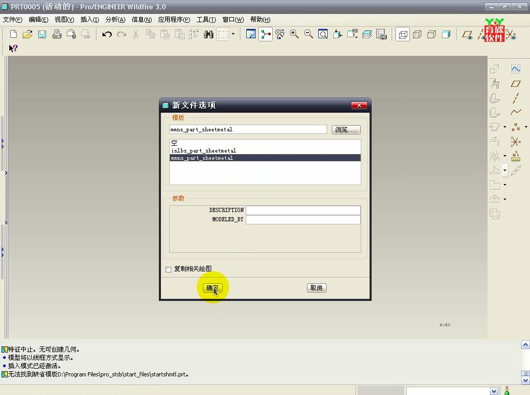Click the zoom in magnifier
The height and width of the screenshot is (395, 530).
coord(294,34)
